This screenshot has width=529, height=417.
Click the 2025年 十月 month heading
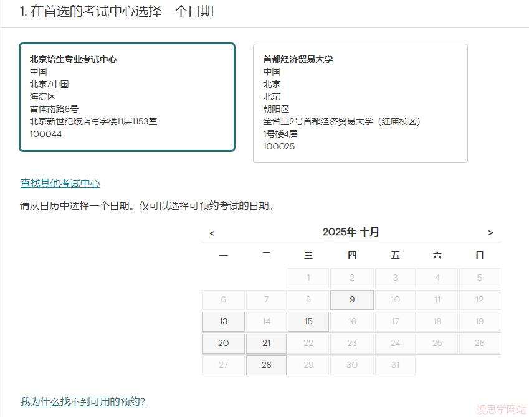[351, 232]
